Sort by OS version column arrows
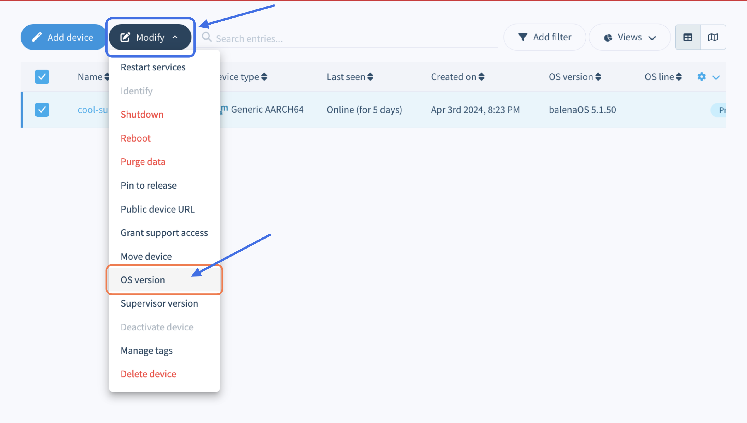747x423 pixels. click(x=598, y=77)
